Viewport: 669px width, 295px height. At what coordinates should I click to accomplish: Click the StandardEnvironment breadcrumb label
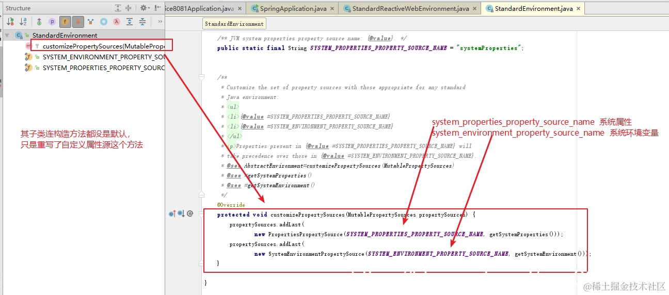click(x=234, y=24)
